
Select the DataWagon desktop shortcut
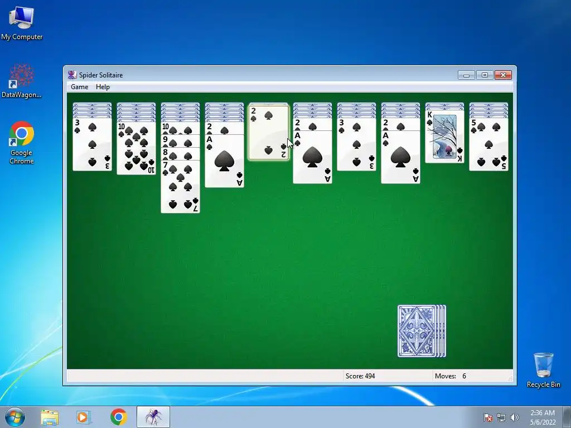[22, 81]
